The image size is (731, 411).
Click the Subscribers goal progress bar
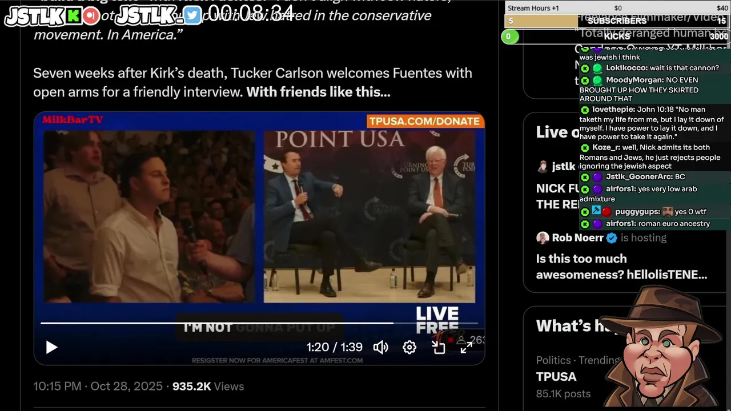pyautogui.click(x=617, y=21)
